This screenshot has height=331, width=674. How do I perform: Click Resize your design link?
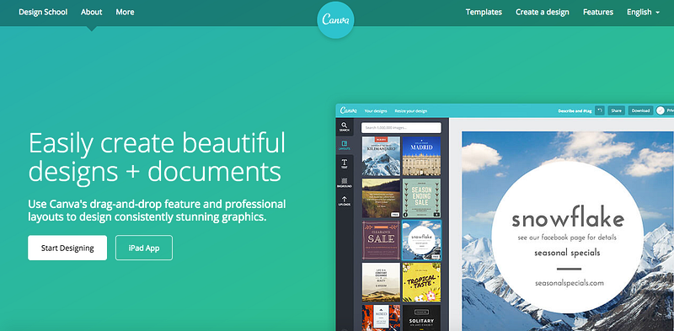point(411,111)
